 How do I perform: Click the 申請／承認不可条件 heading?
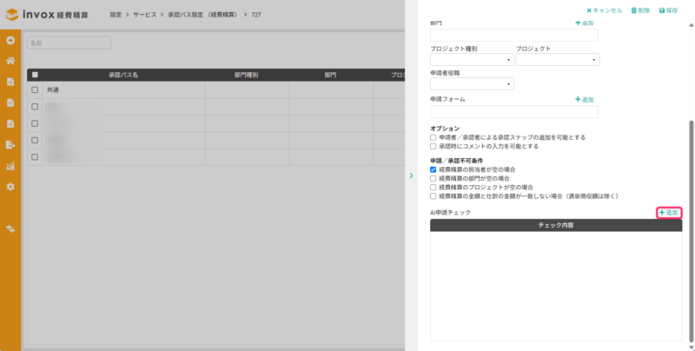[457, 161]
